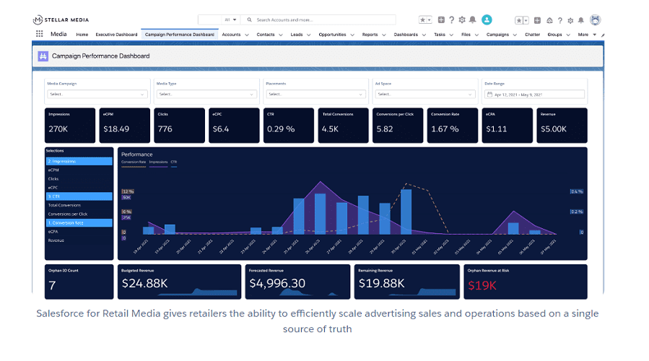
Task: Click the magnifier icon in the search bar
Action: 249,19
